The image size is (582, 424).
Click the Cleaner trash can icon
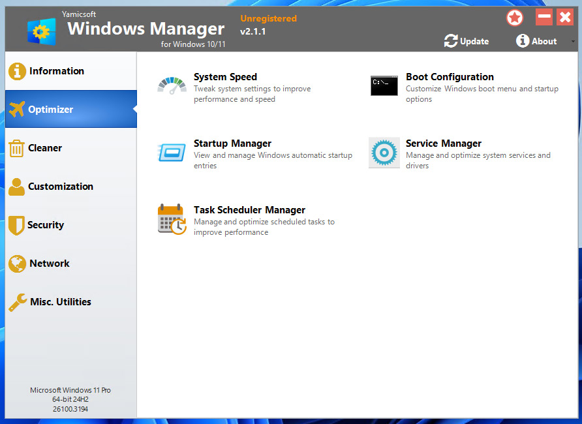pyautogui.click(x=16, y=148)
